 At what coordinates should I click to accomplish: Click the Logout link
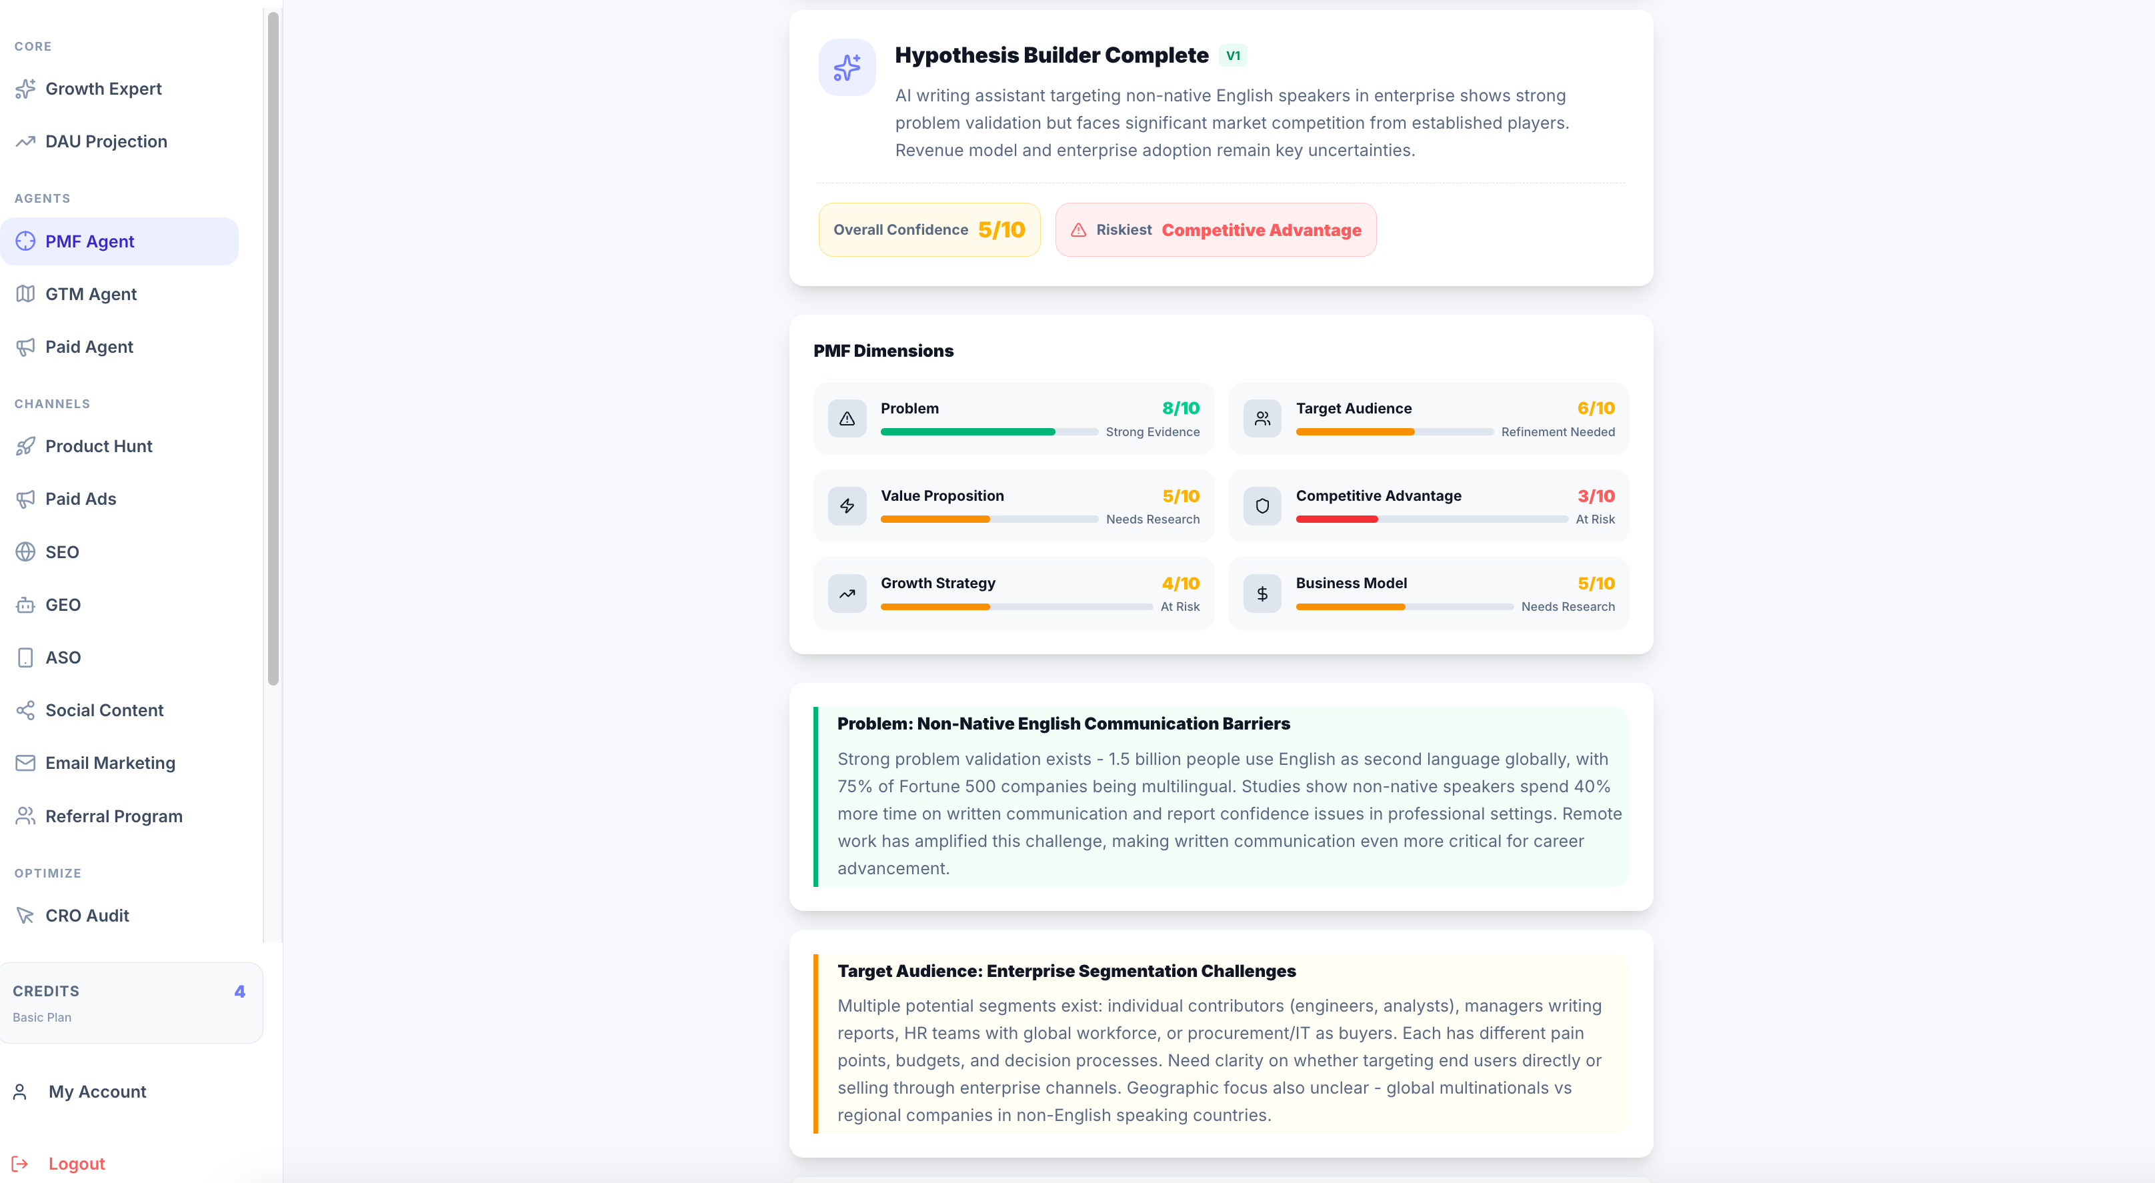[76, 1163]
